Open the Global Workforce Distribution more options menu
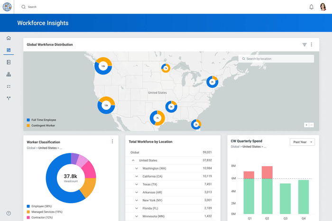 (312, 44)
